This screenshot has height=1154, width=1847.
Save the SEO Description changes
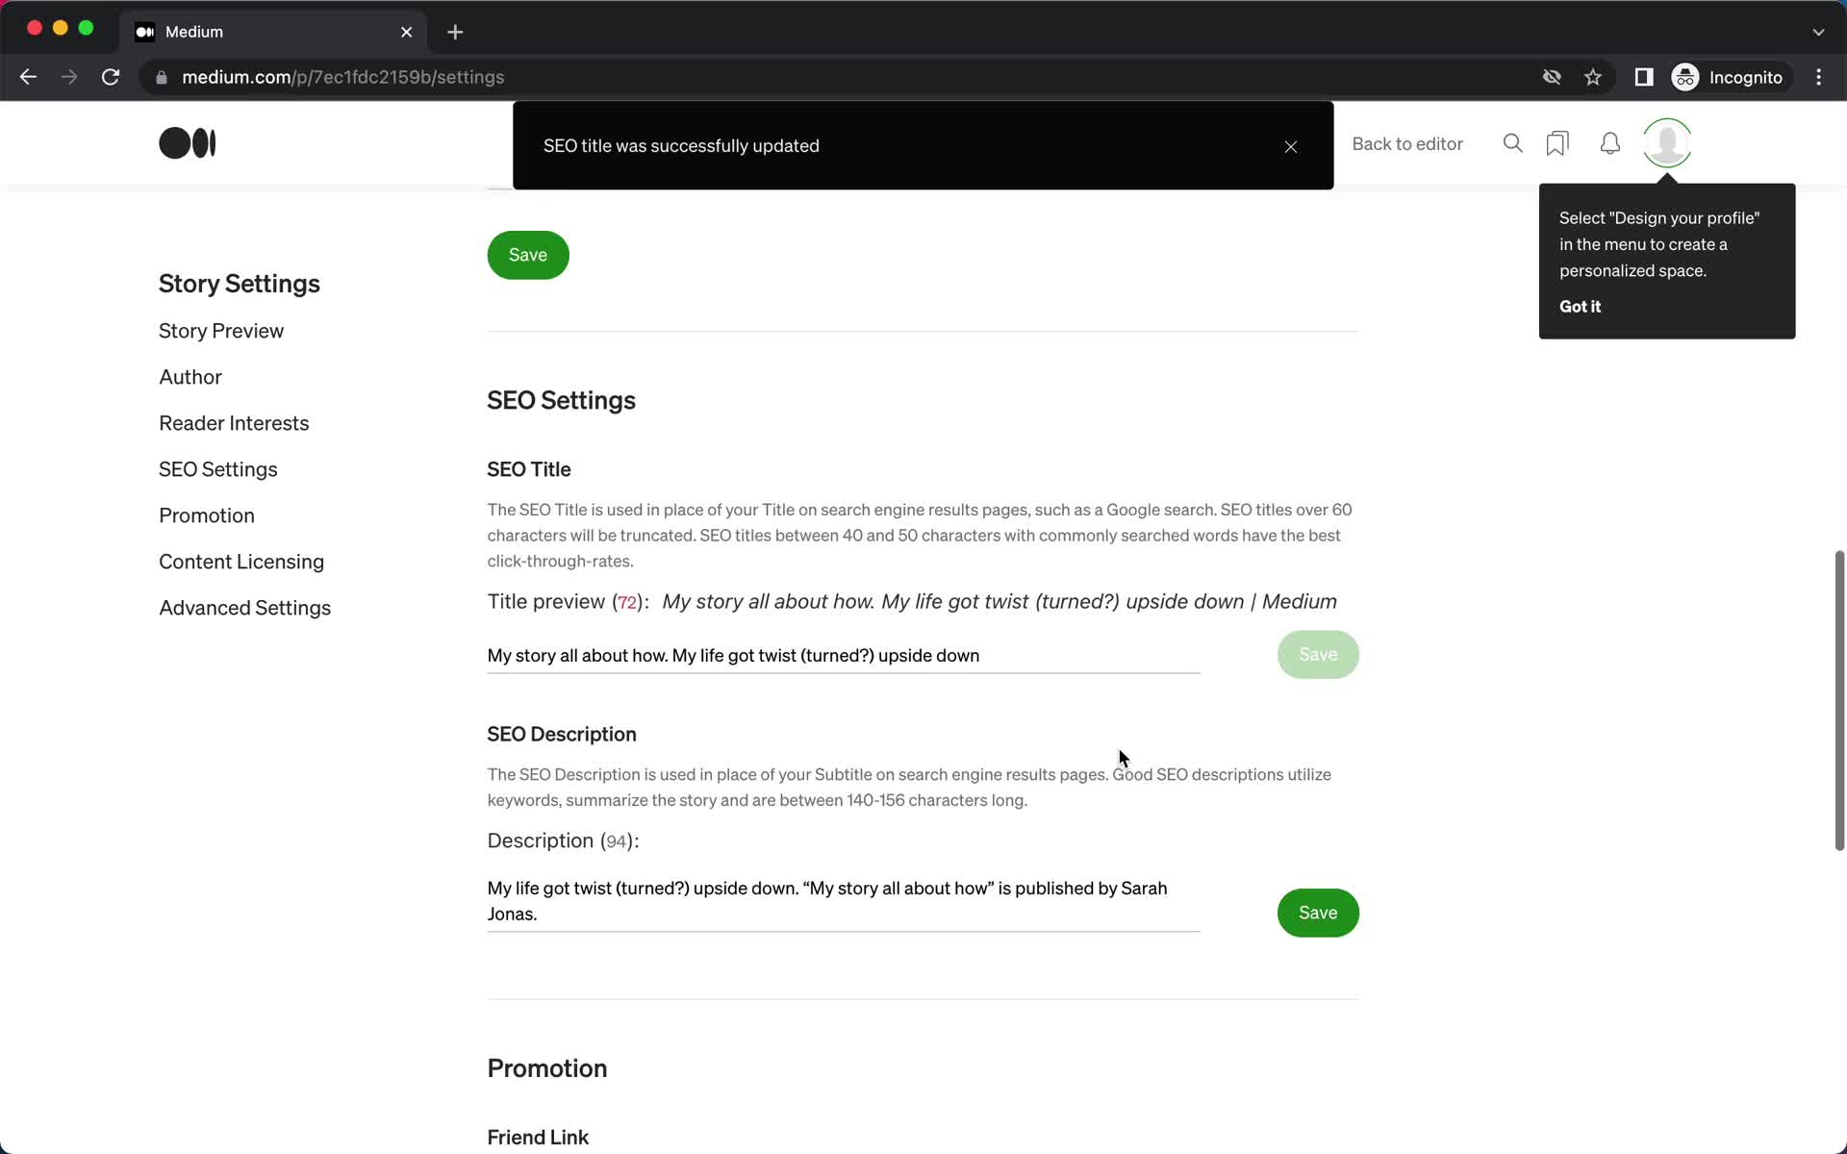coord(1318,912)
